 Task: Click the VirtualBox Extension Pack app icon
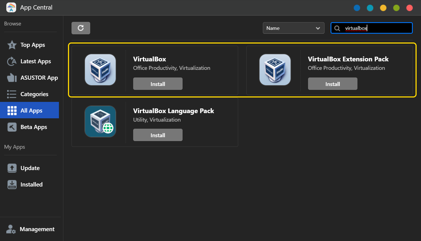275,70
